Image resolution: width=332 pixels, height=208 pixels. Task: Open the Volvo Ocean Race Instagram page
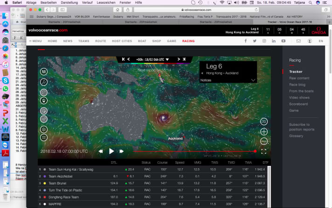[x=264, y=41]
